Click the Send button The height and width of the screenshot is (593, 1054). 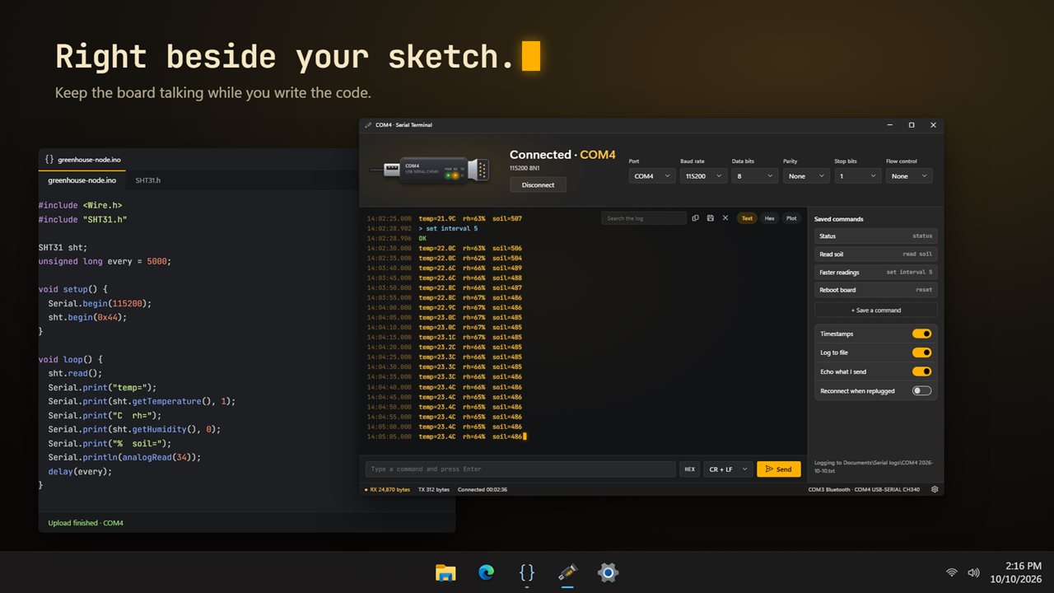click(778, 469)
